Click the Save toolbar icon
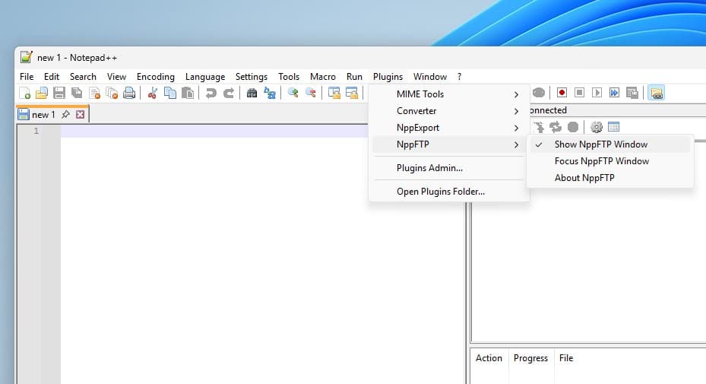Viewport: 706px width, 384px height. tap(59, 93)
